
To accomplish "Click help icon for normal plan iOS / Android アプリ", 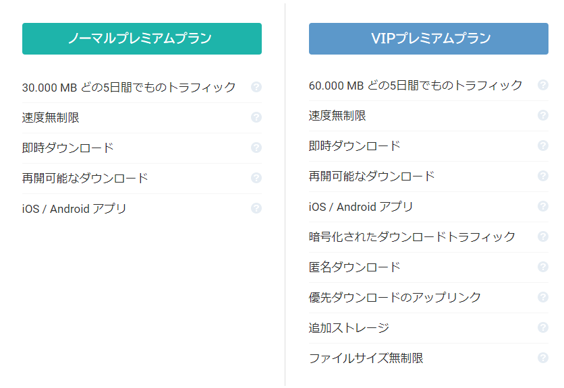I will pos(256,208).
